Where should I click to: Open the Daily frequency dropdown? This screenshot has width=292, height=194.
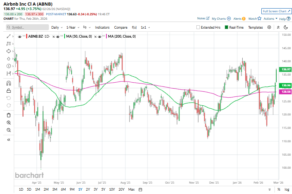pyautogui.click(x=57, y=27)
